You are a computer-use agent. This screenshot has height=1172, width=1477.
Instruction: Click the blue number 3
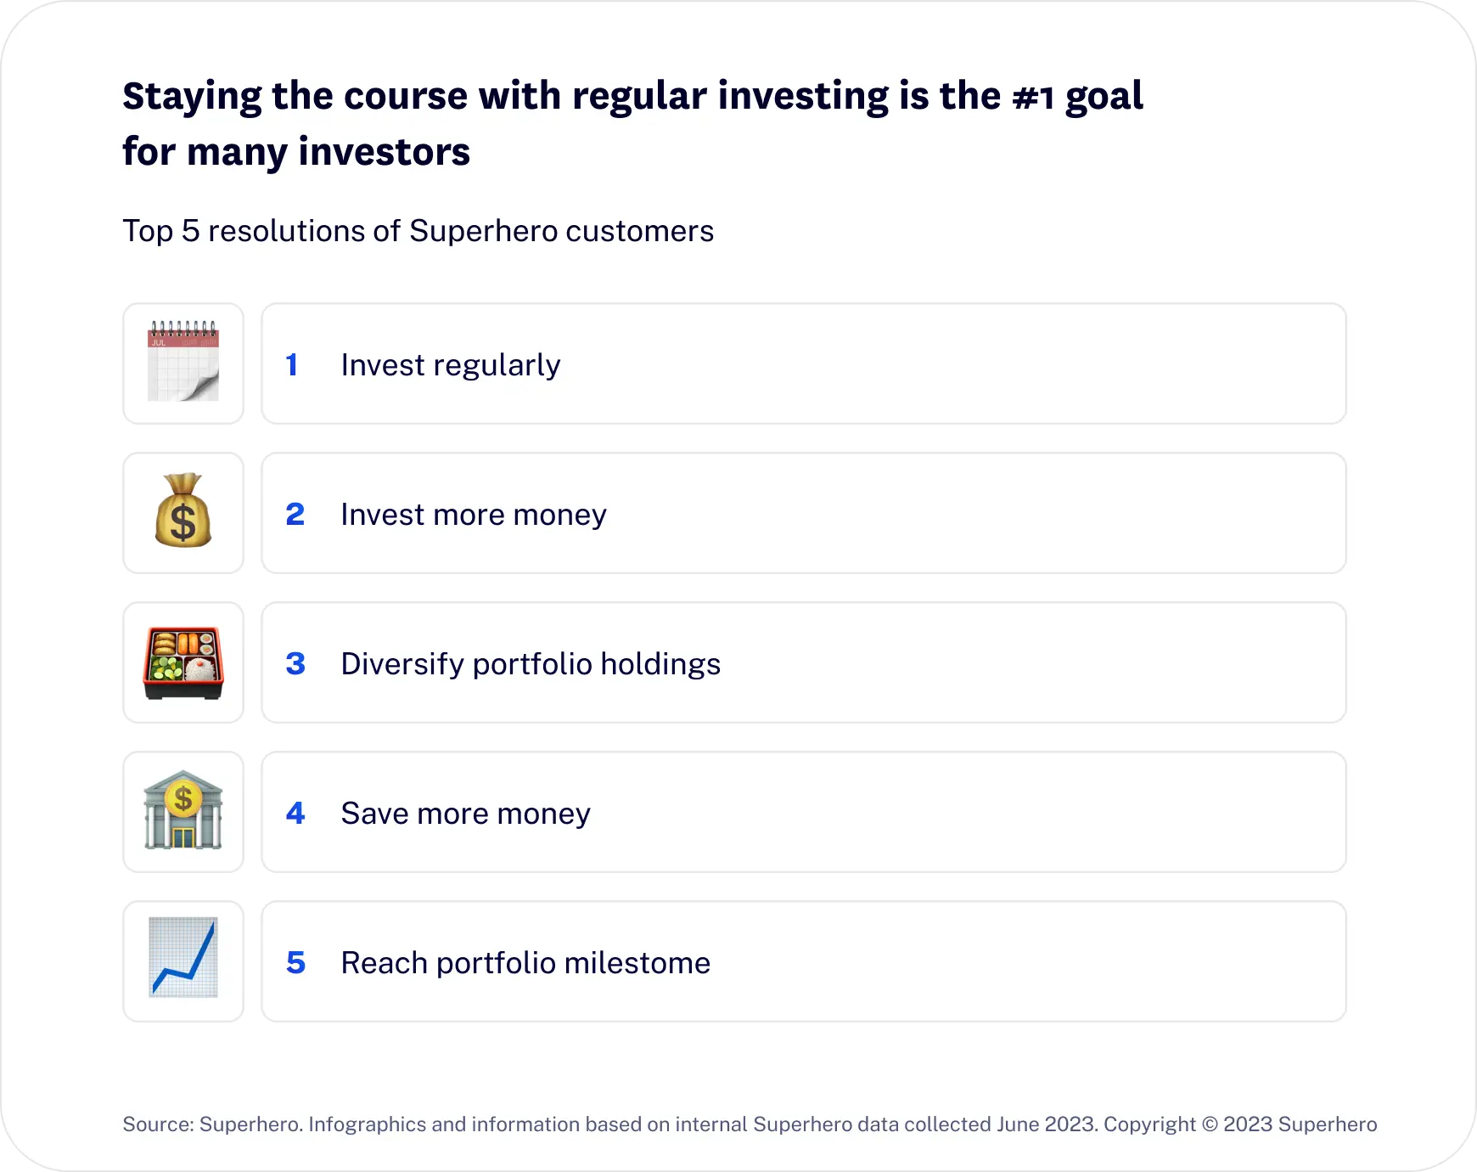click(x=295, y=663)
